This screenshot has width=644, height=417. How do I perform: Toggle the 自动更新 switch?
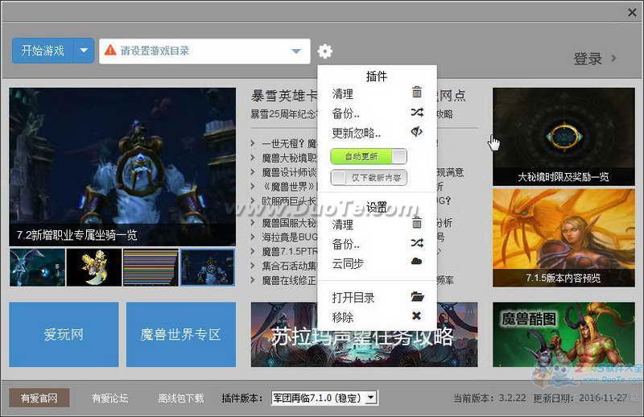click(x=369, y=156)
